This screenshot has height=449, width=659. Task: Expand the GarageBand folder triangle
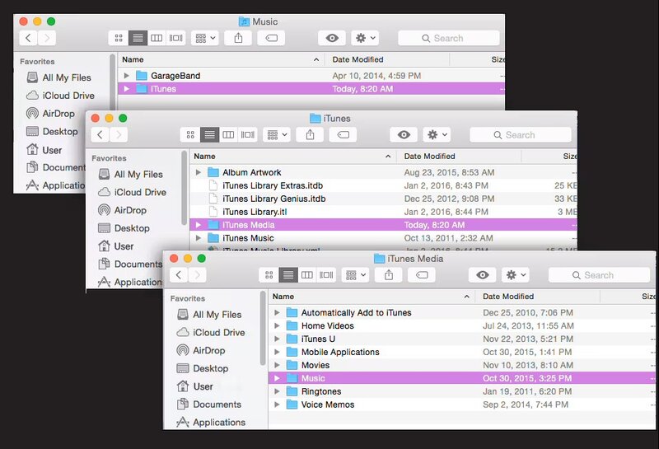(127, 76)
